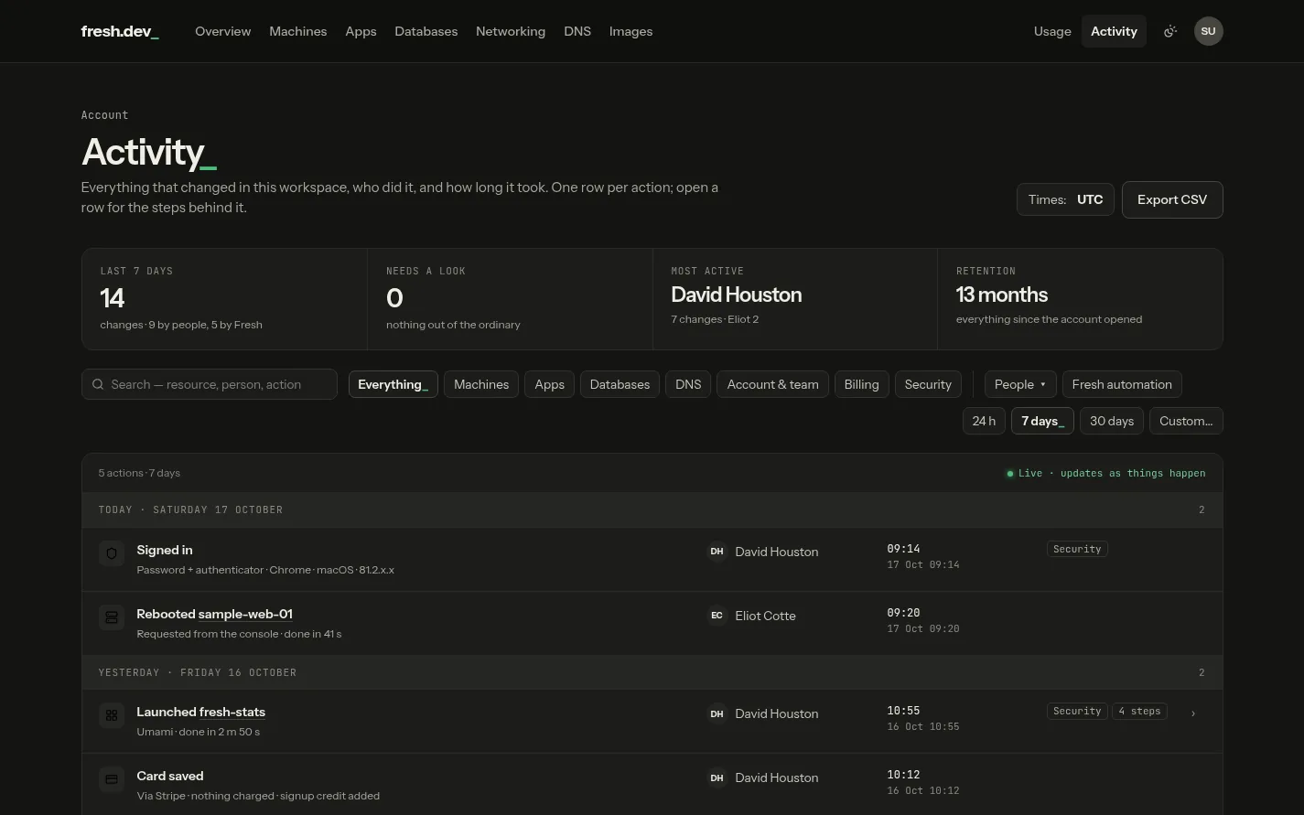Click the shield icon beside Signed in

pyautogui.click(x=112, y=552)
